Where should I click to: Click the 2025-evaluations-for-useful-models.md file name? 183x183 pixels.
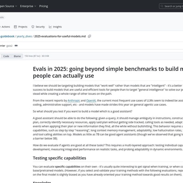pos(60,37)
